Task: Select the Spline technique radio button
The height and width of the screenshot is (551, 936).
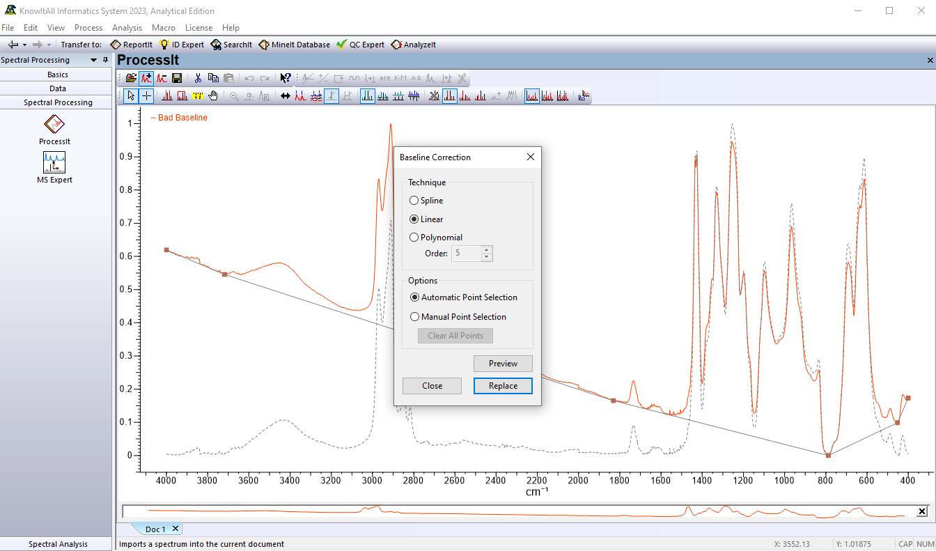Action: pos(414,201)
